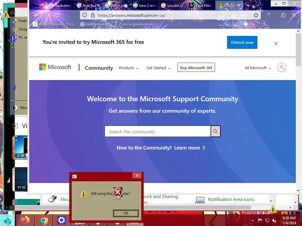302x226 pixels.
Task: Click the down chevron beside Notification Area Icons
Action: [x=271, y=201]
